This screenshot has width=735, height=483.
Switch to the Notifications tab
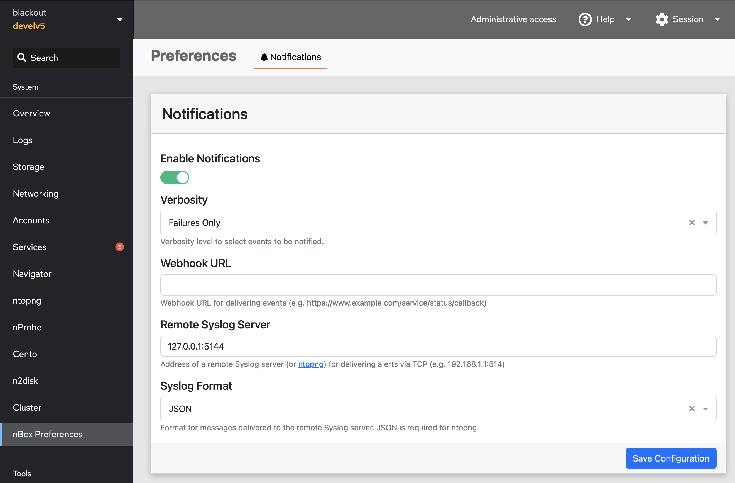click(x=291, y=57)
